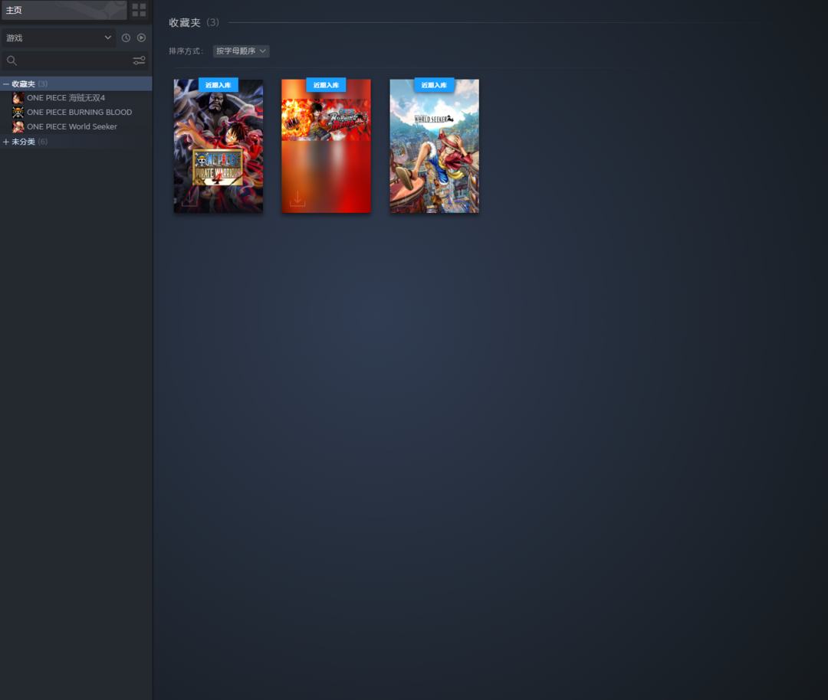Open the advanced filter sliders icon
The image size is (828, 700).
(139, 61)
